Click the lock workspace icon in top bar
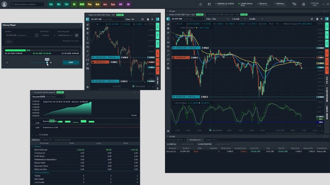 tap(200, 4)
